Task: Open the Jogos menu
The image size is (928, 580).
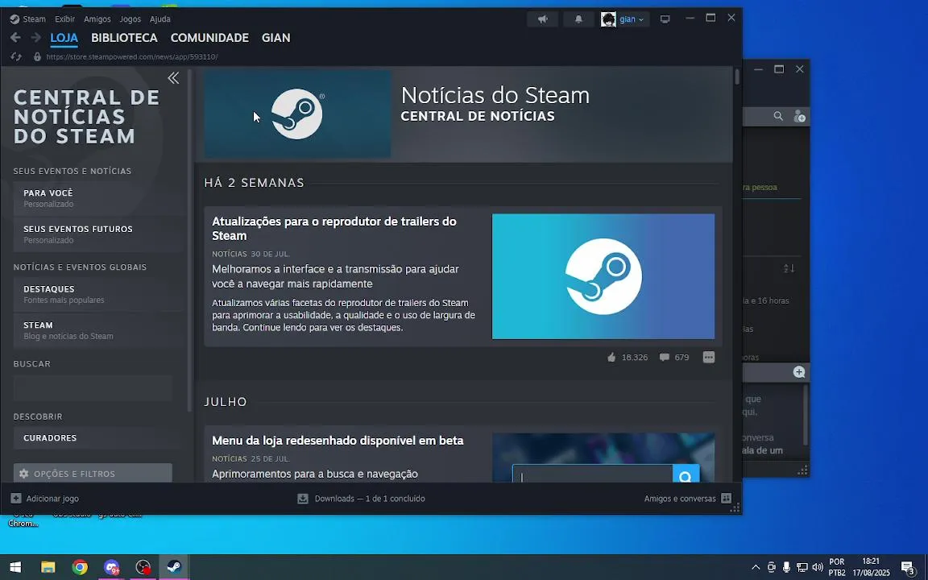Action: coord(130,19)
